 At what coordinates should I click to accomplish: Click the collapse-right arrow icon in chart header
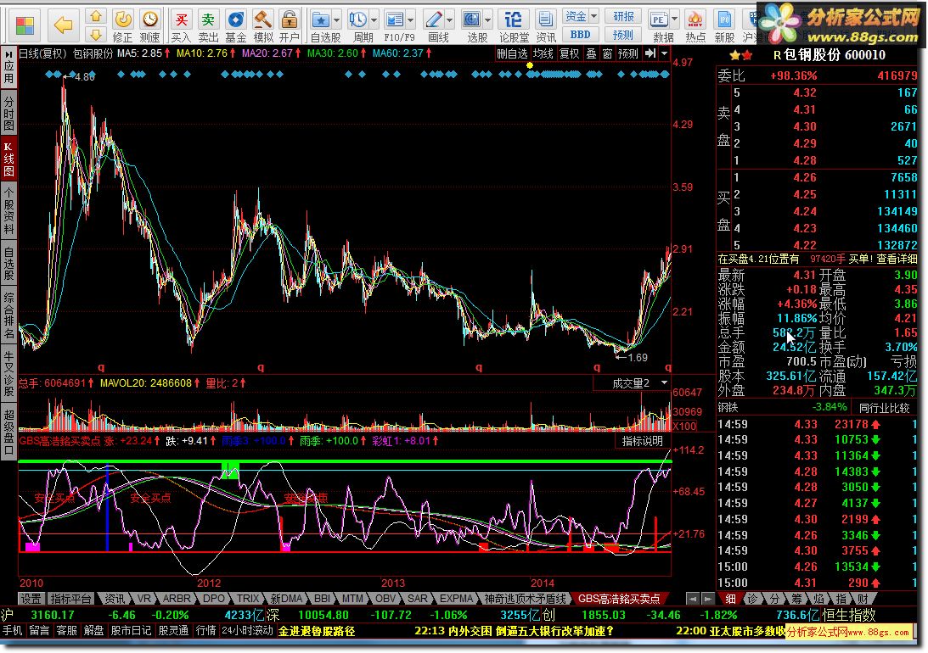pos(650,53)
